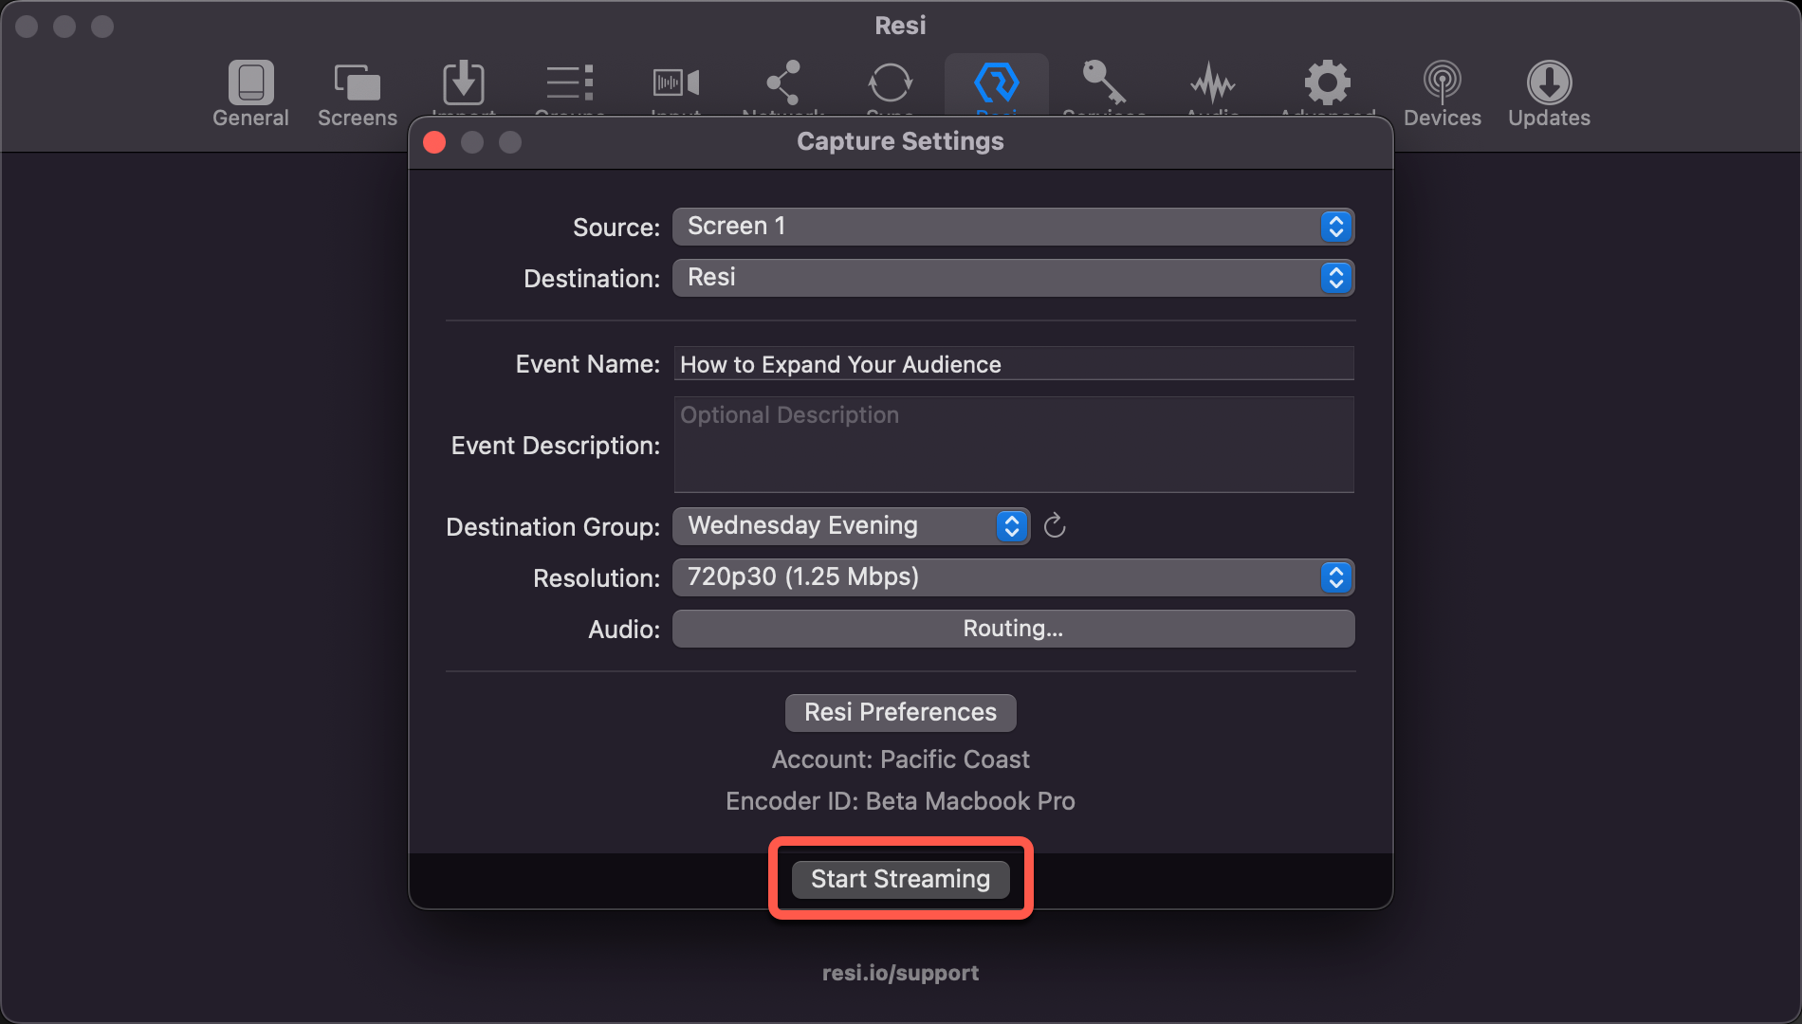Screen dimensions: 1802x1024
Task: Check for Updates via the toolbar
Action: pos(1549,90)
